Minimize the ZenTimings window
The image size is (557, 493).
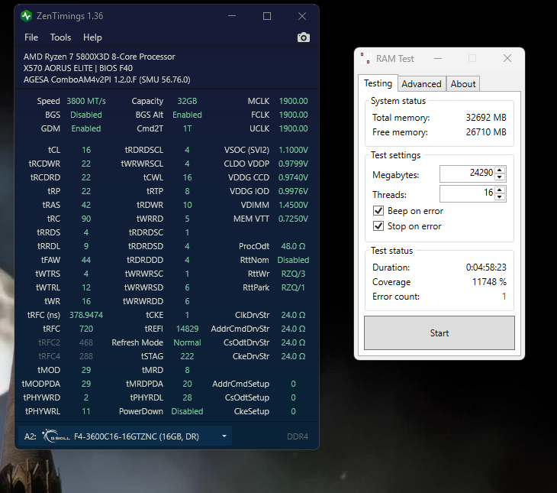point(232,16)
